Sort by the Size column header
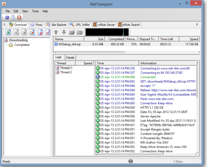The height and width of the screenshot is (167, 207). 94,39
